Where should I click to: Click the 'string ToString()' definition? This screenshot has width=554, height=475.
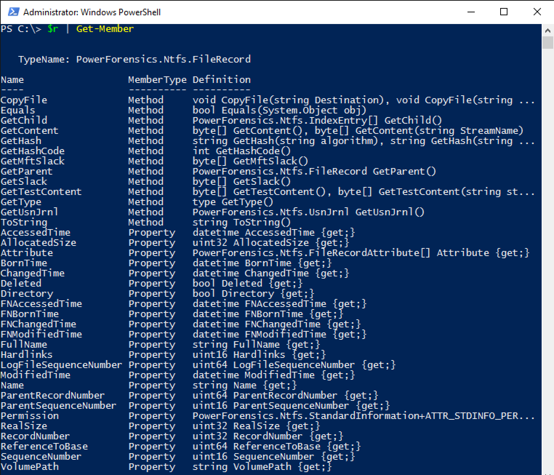[242, 222]
